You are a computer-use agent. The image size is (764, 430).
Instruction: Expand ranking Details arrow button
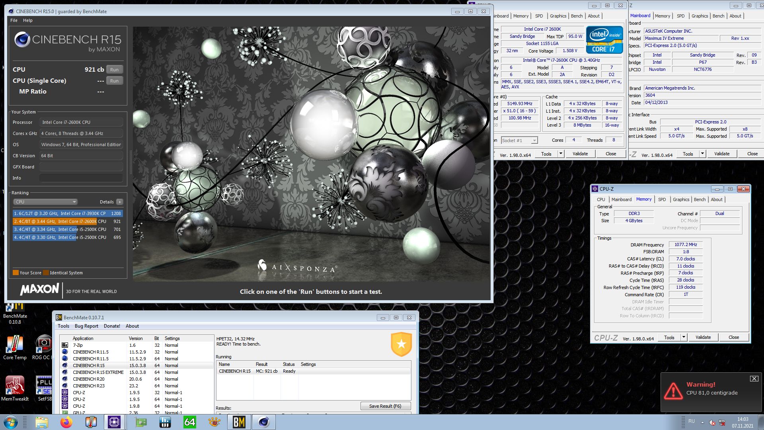click(120, 202)
